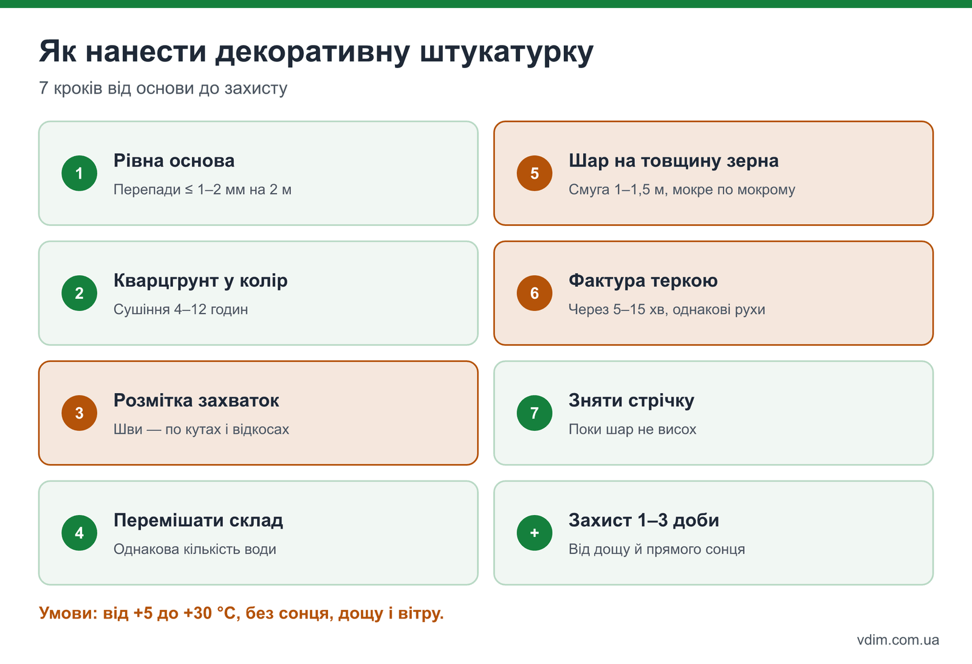Screen dimensions: 972x664
Task: Click the 'Кварцгрунт у колір' heading
Action: pyautogui.click(x=200, y=281)
